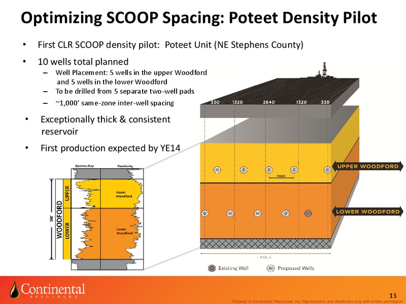The image size is (406, 304).
Task: Click the "Proposed Wells" legend text
Action: tap(296, 268)
